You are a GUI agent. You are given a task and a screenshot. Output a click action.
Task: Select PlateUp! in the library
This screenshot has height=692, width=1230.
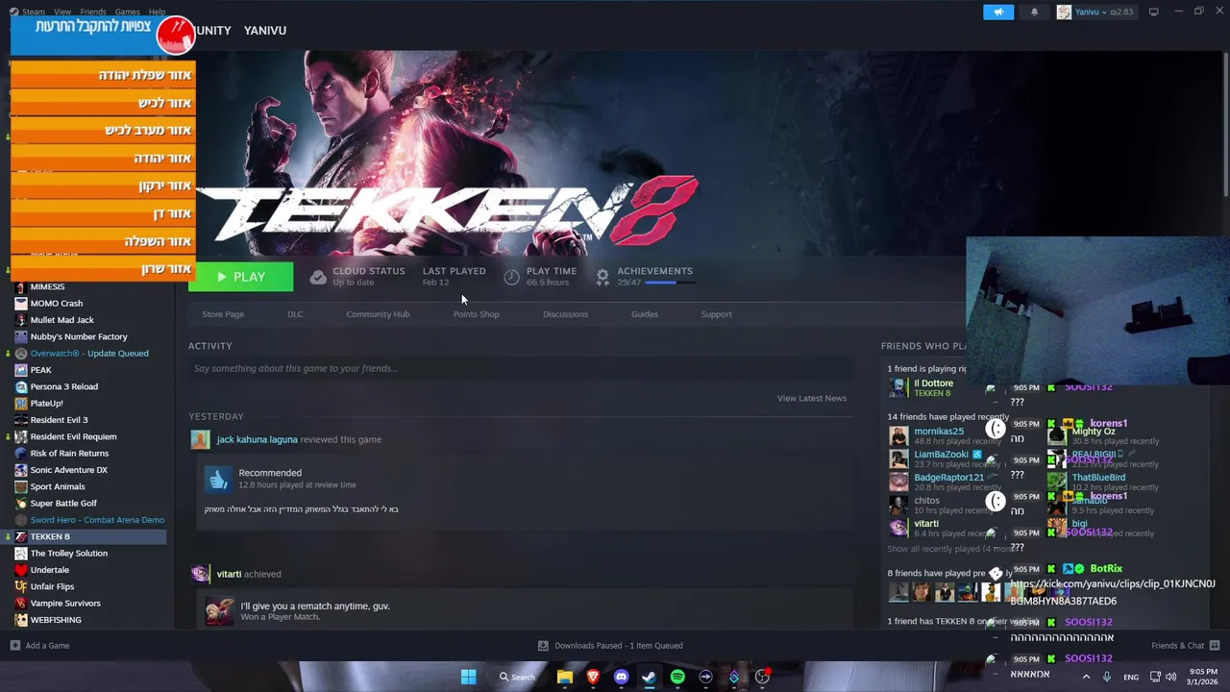coord(46,404)
